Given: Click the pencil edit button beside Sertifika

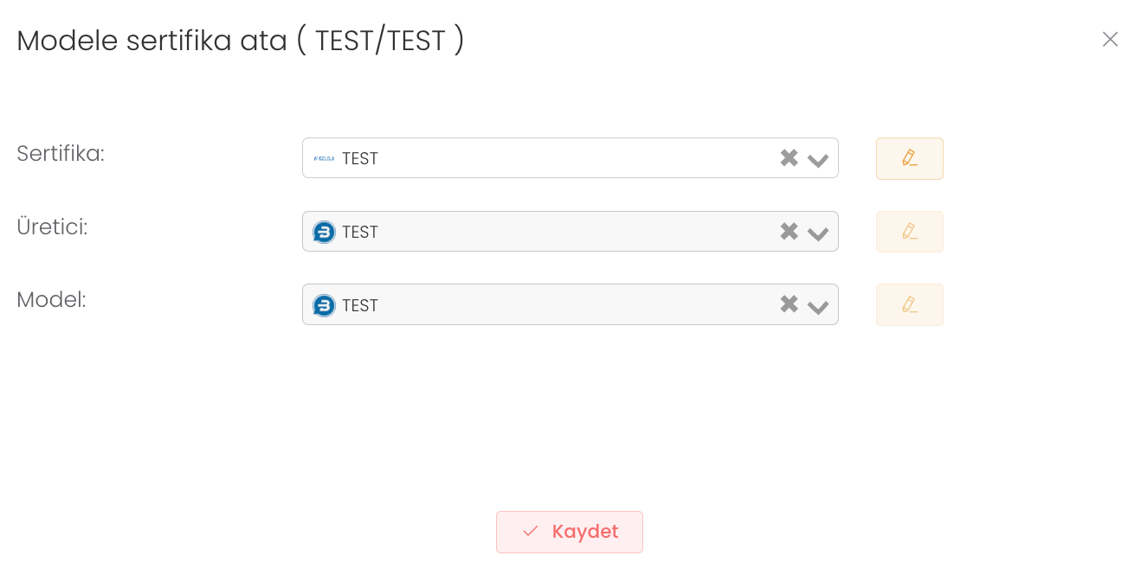Looking at the screenshot, I should (x=909, y=158).
